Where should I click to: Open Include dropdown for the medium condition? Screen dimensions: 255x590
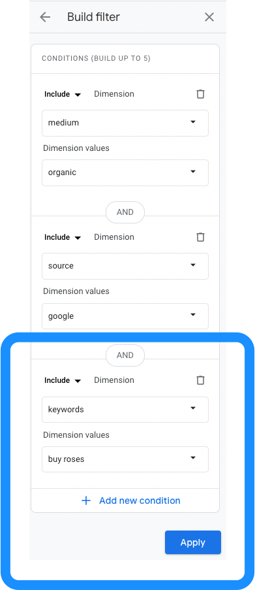click(63, 94)
